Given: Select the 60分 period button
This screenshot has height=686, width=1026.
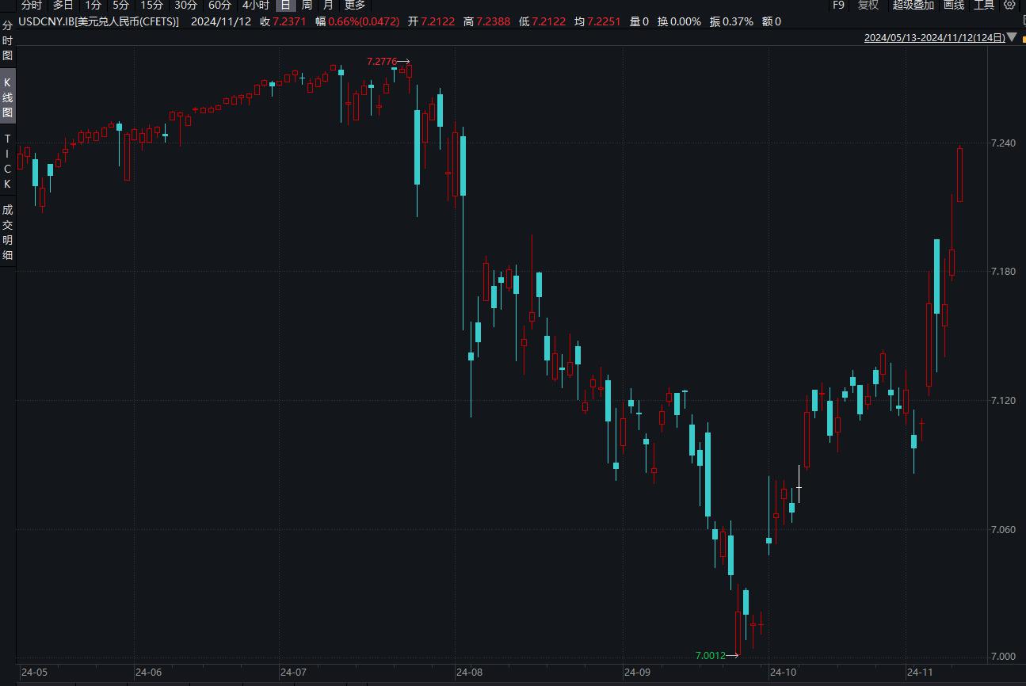Looking at the screenshot, I should coord(219,5).
